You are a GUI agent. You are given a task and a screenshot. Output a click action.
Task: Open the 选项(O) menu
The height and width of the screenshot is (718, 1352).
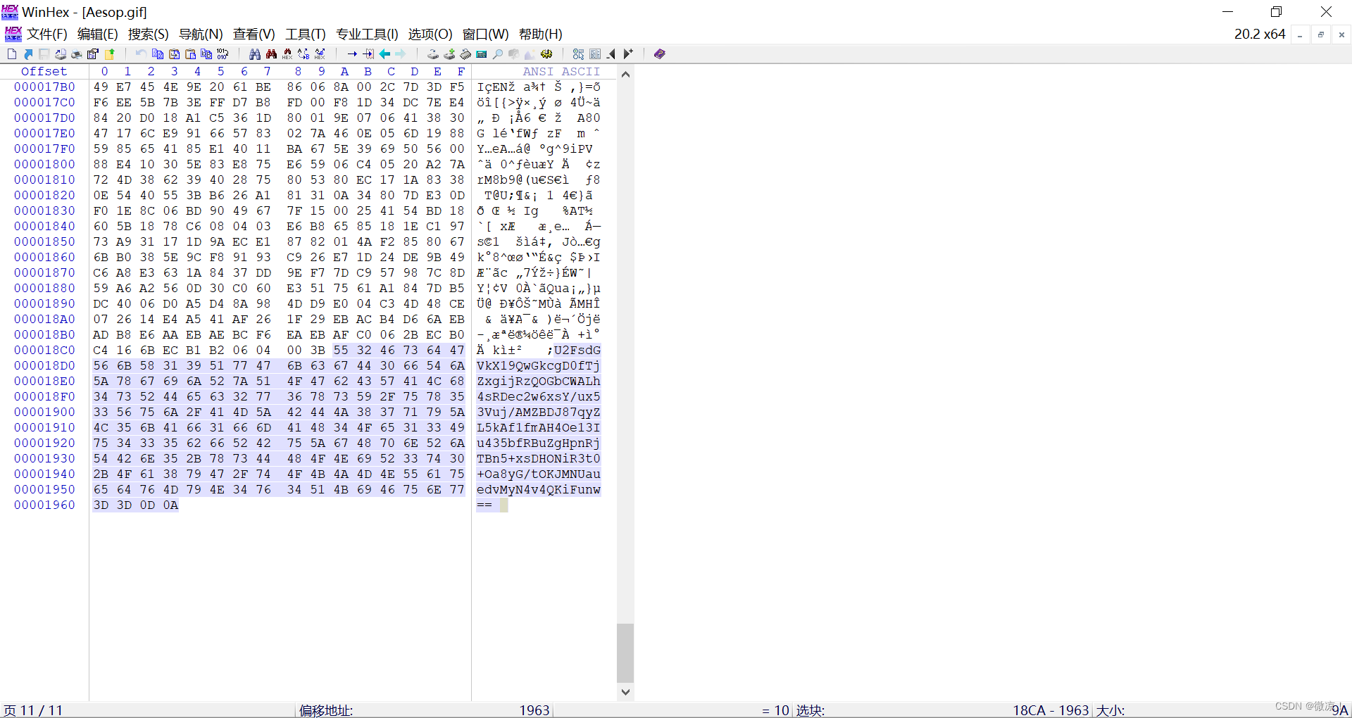(x=430, y=34)
